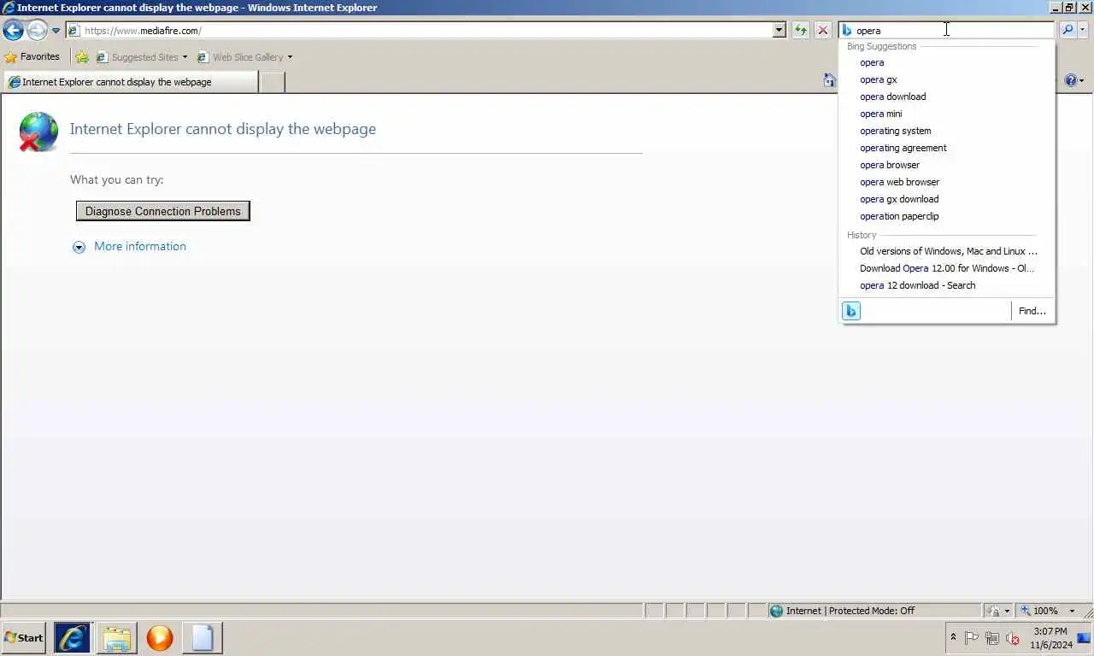This screenshot has height=656, width=1094.
Task: Choose 'operation paperclip' suggestion
Action: [947, 216]
